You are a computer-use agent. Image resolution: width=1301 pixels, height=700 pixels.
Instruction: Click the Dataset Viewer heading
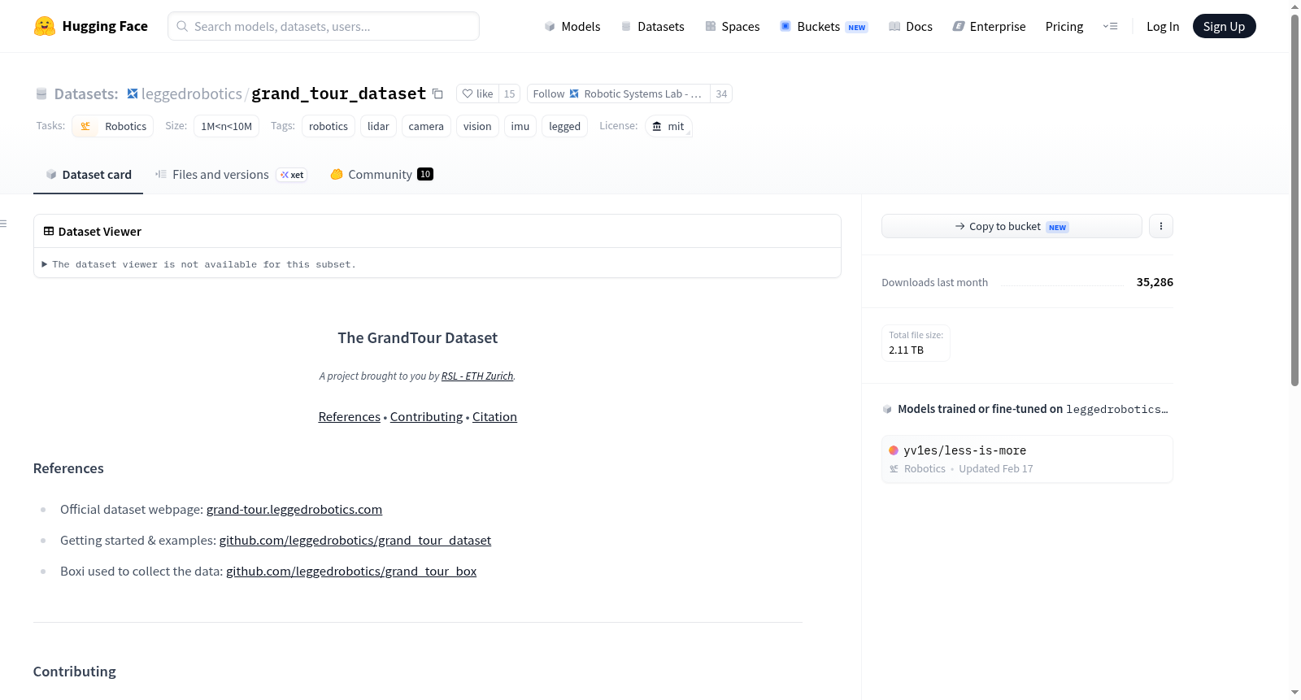pos(100,232)
